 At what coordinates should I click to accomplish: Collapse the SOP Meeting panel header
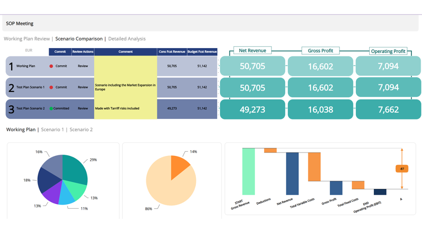point(19,23)
